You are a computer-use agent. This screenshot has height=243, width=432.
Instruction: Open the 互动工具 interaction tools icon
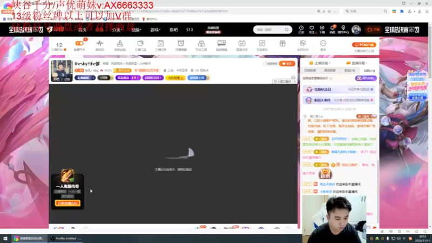pos(201,44)
